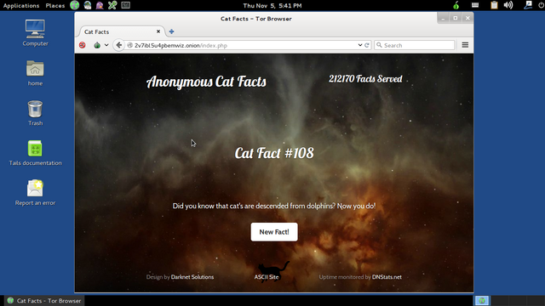Open the Applications menu in top panel
Viewport: 545px width, 306px height.
click(x=21, y=6)
